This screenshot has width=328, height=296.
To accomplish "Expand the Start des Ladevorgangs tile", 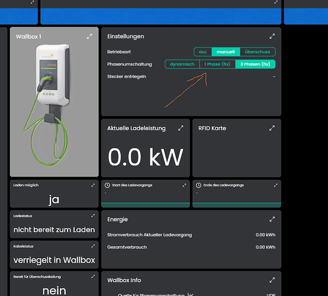I will tap(184, 185).
